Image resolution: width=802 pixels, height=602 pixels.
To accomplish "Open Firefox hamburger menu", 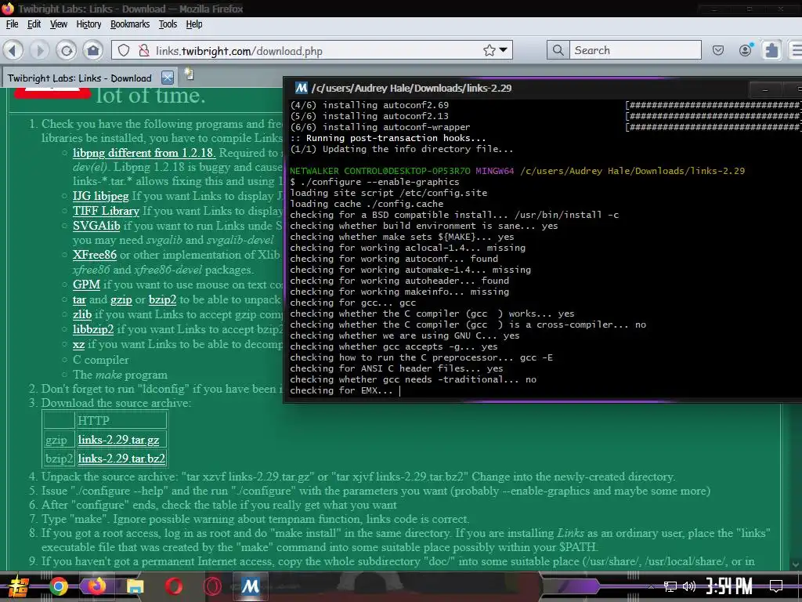I will pyautogui.click(x=796, y=50).
